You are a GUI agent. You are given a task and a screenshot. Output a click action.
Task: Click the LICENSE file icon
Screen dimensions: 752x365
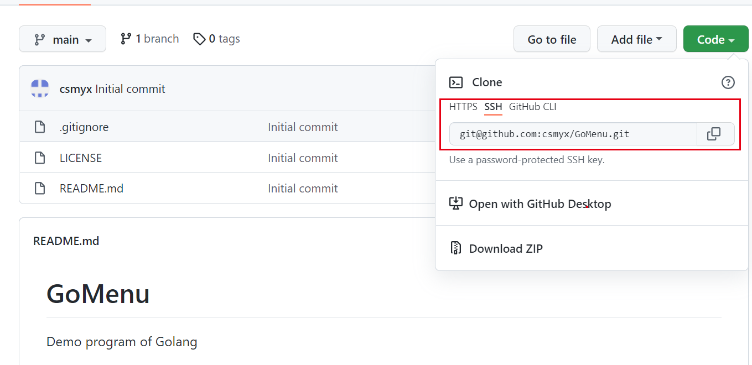40,158
